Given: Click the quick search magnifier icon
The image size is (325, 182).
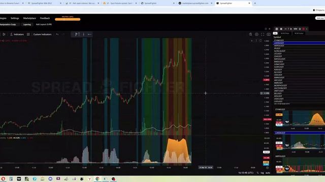Looking at the screenshot, I should [x=250, y=34].
